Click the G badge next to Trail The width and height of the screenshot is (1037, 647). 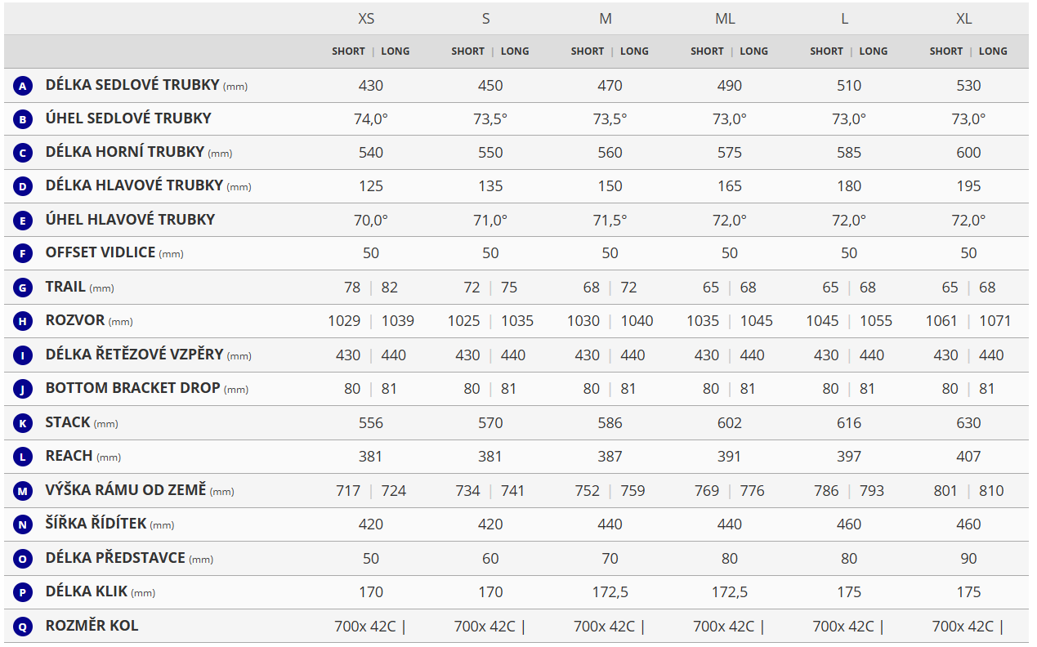pos(23,288)
